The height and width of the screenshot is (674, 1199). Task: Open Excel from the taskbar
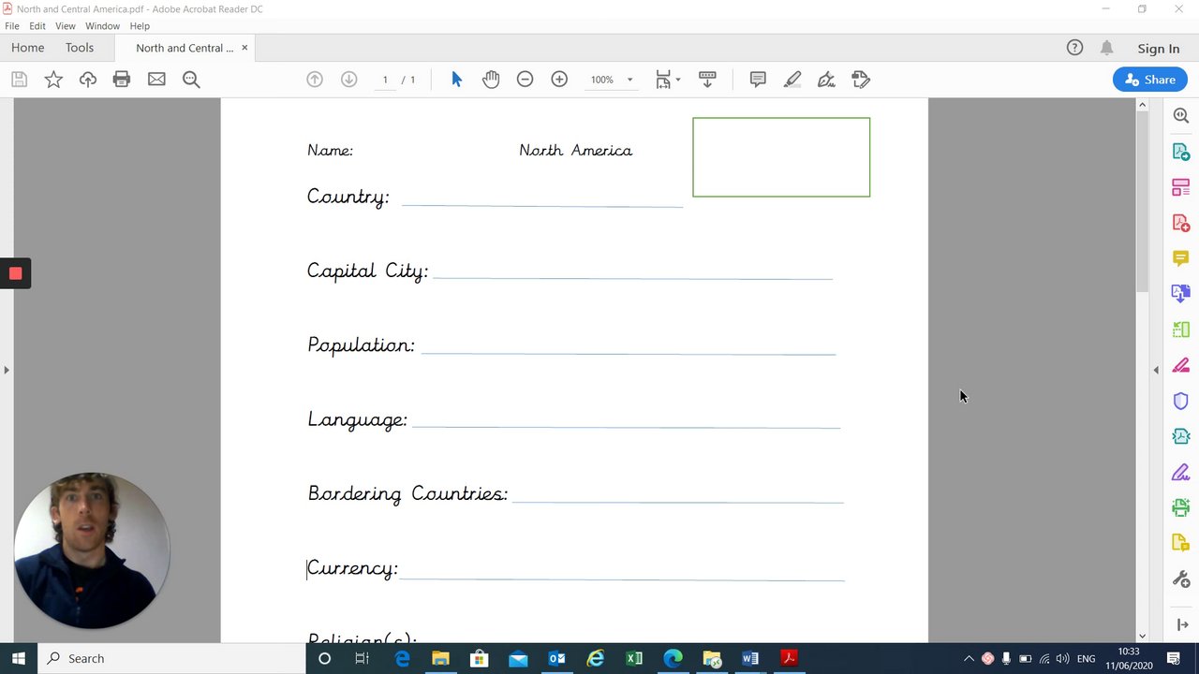634,658
